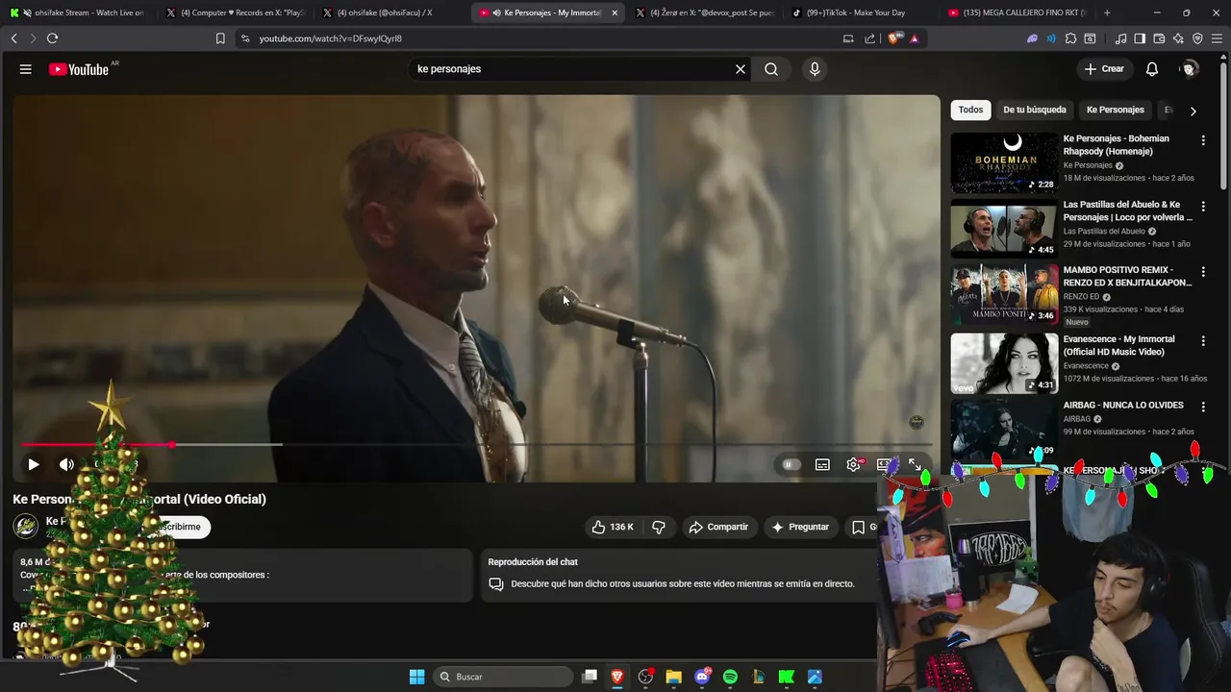
Task: Select the De tu búsqueda chip
Action: 1035,110
